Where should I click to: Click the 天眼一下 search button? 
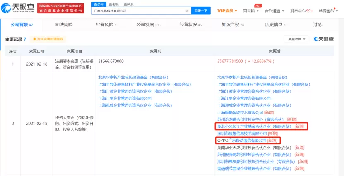pyautogui.click(x=201, y=10)
